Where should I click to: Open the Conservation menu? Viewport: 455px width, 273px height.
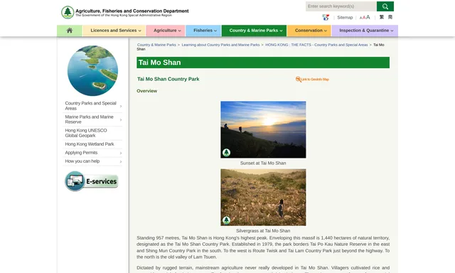[x=309, y=31]
